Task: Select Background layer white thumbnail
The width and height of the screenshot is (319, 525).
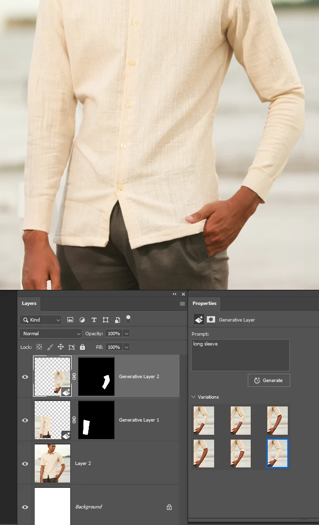Action: 52,506
